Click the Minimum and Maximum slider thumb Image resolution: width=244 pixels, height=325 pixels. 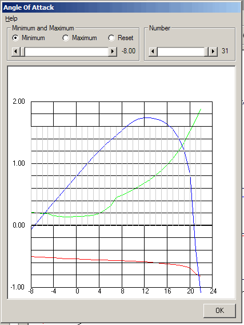pos(23,52)
